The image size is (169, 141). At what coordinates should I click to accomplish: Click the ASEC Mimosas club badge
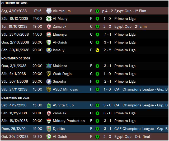coord(49,89)
